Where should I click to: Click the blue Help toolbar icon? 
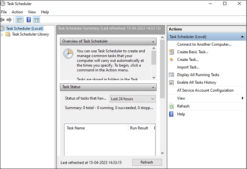tap(29, 20)
